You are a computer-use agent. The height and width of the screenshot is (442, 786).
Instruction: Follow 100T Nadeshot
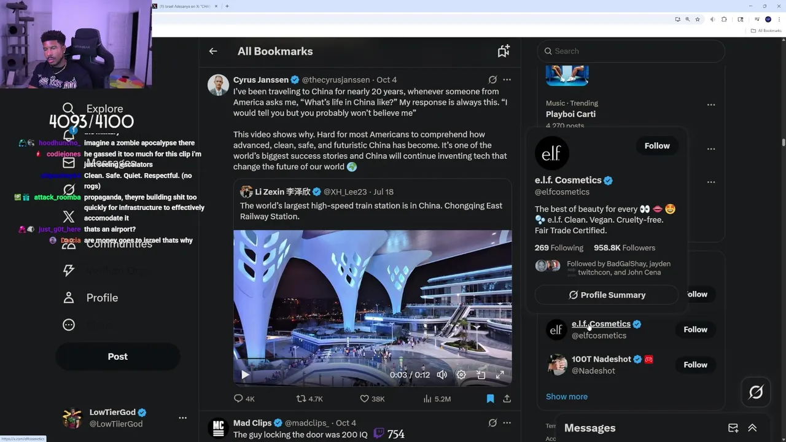pyautogui.click(x=695, y=365)
